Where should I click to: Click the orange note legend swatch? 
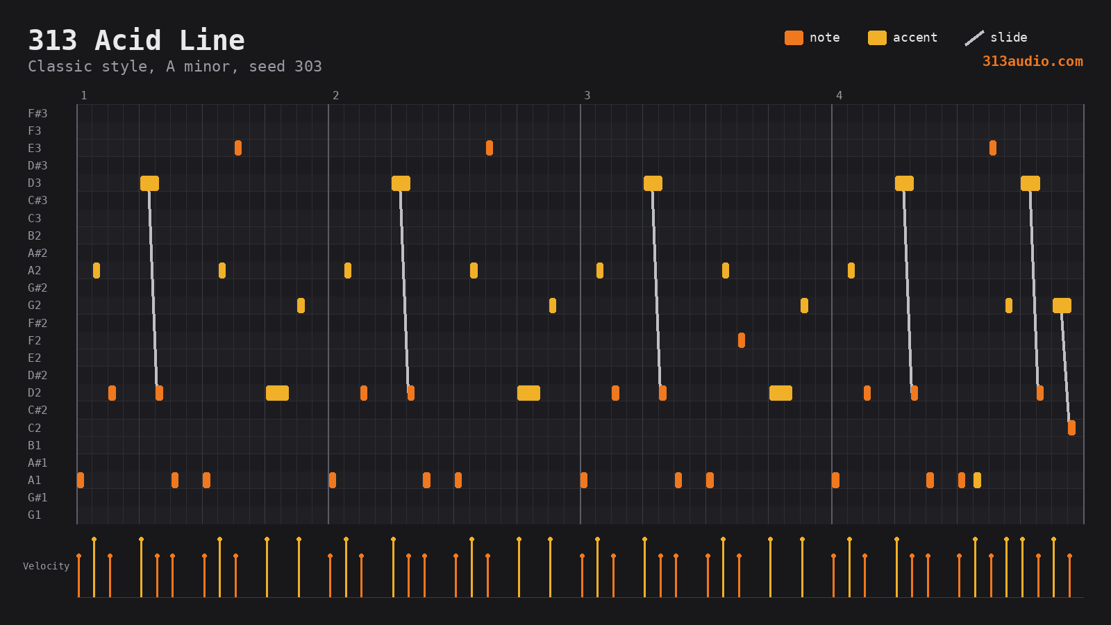[794, 37]
